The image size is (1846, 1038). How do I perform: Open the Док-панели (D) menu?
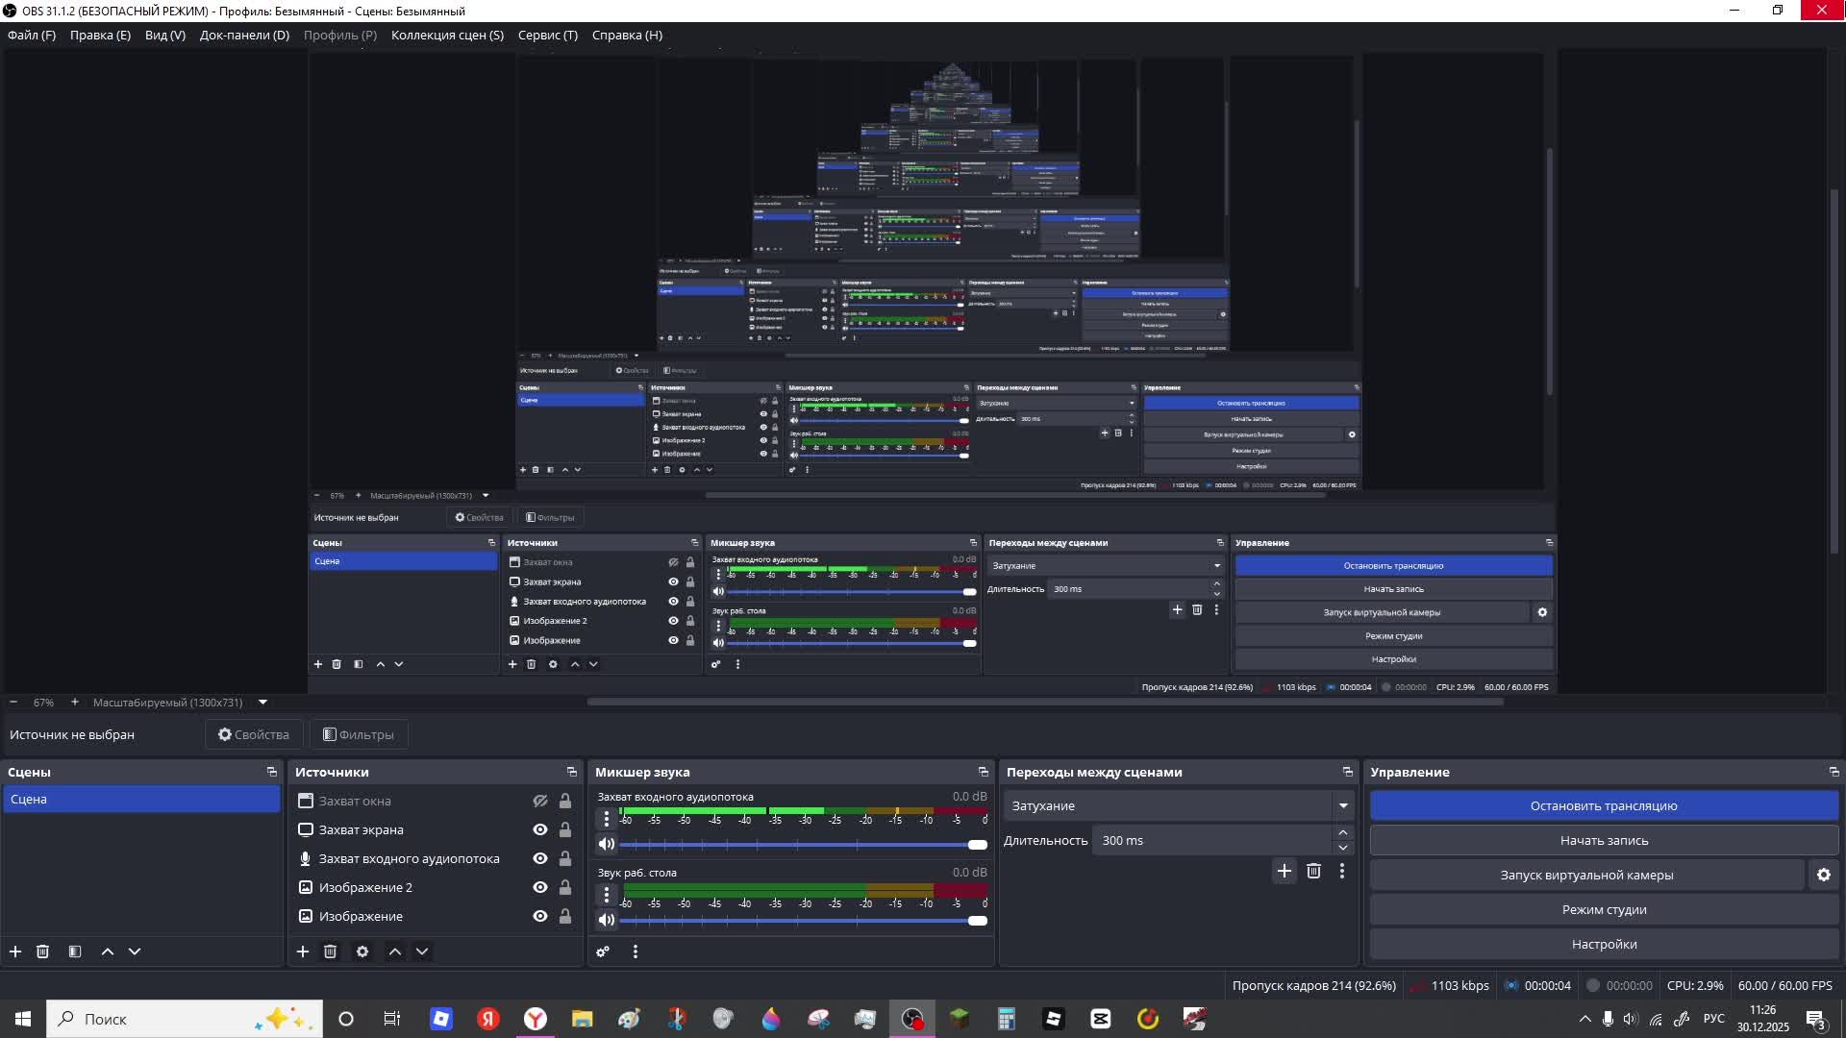(x=243, y=35)
